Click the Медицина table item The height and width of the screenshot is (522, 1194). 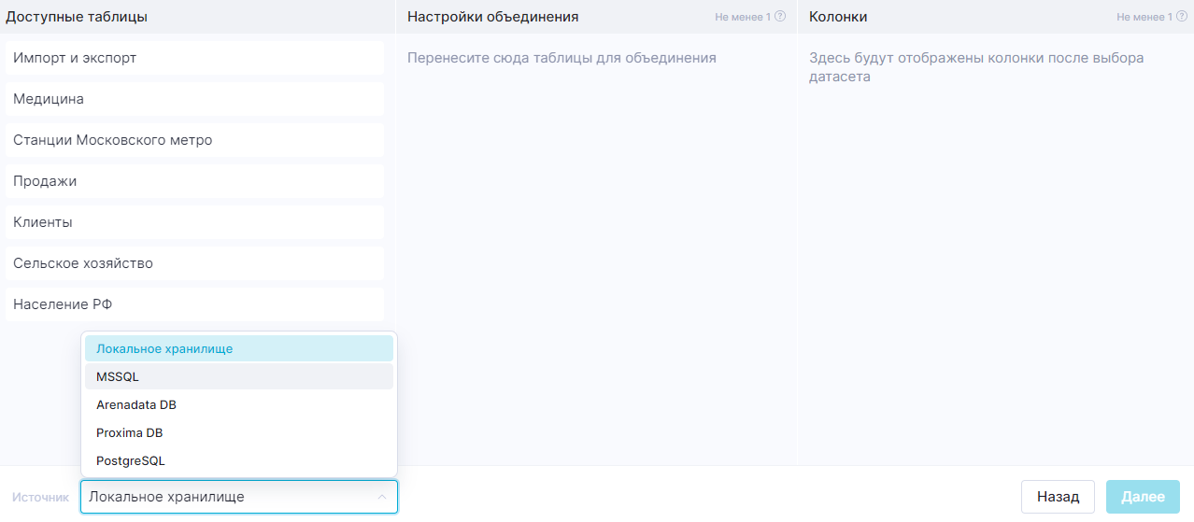pos(194,99)
